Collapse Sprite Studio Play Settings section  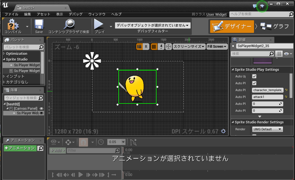coord(233,69)
